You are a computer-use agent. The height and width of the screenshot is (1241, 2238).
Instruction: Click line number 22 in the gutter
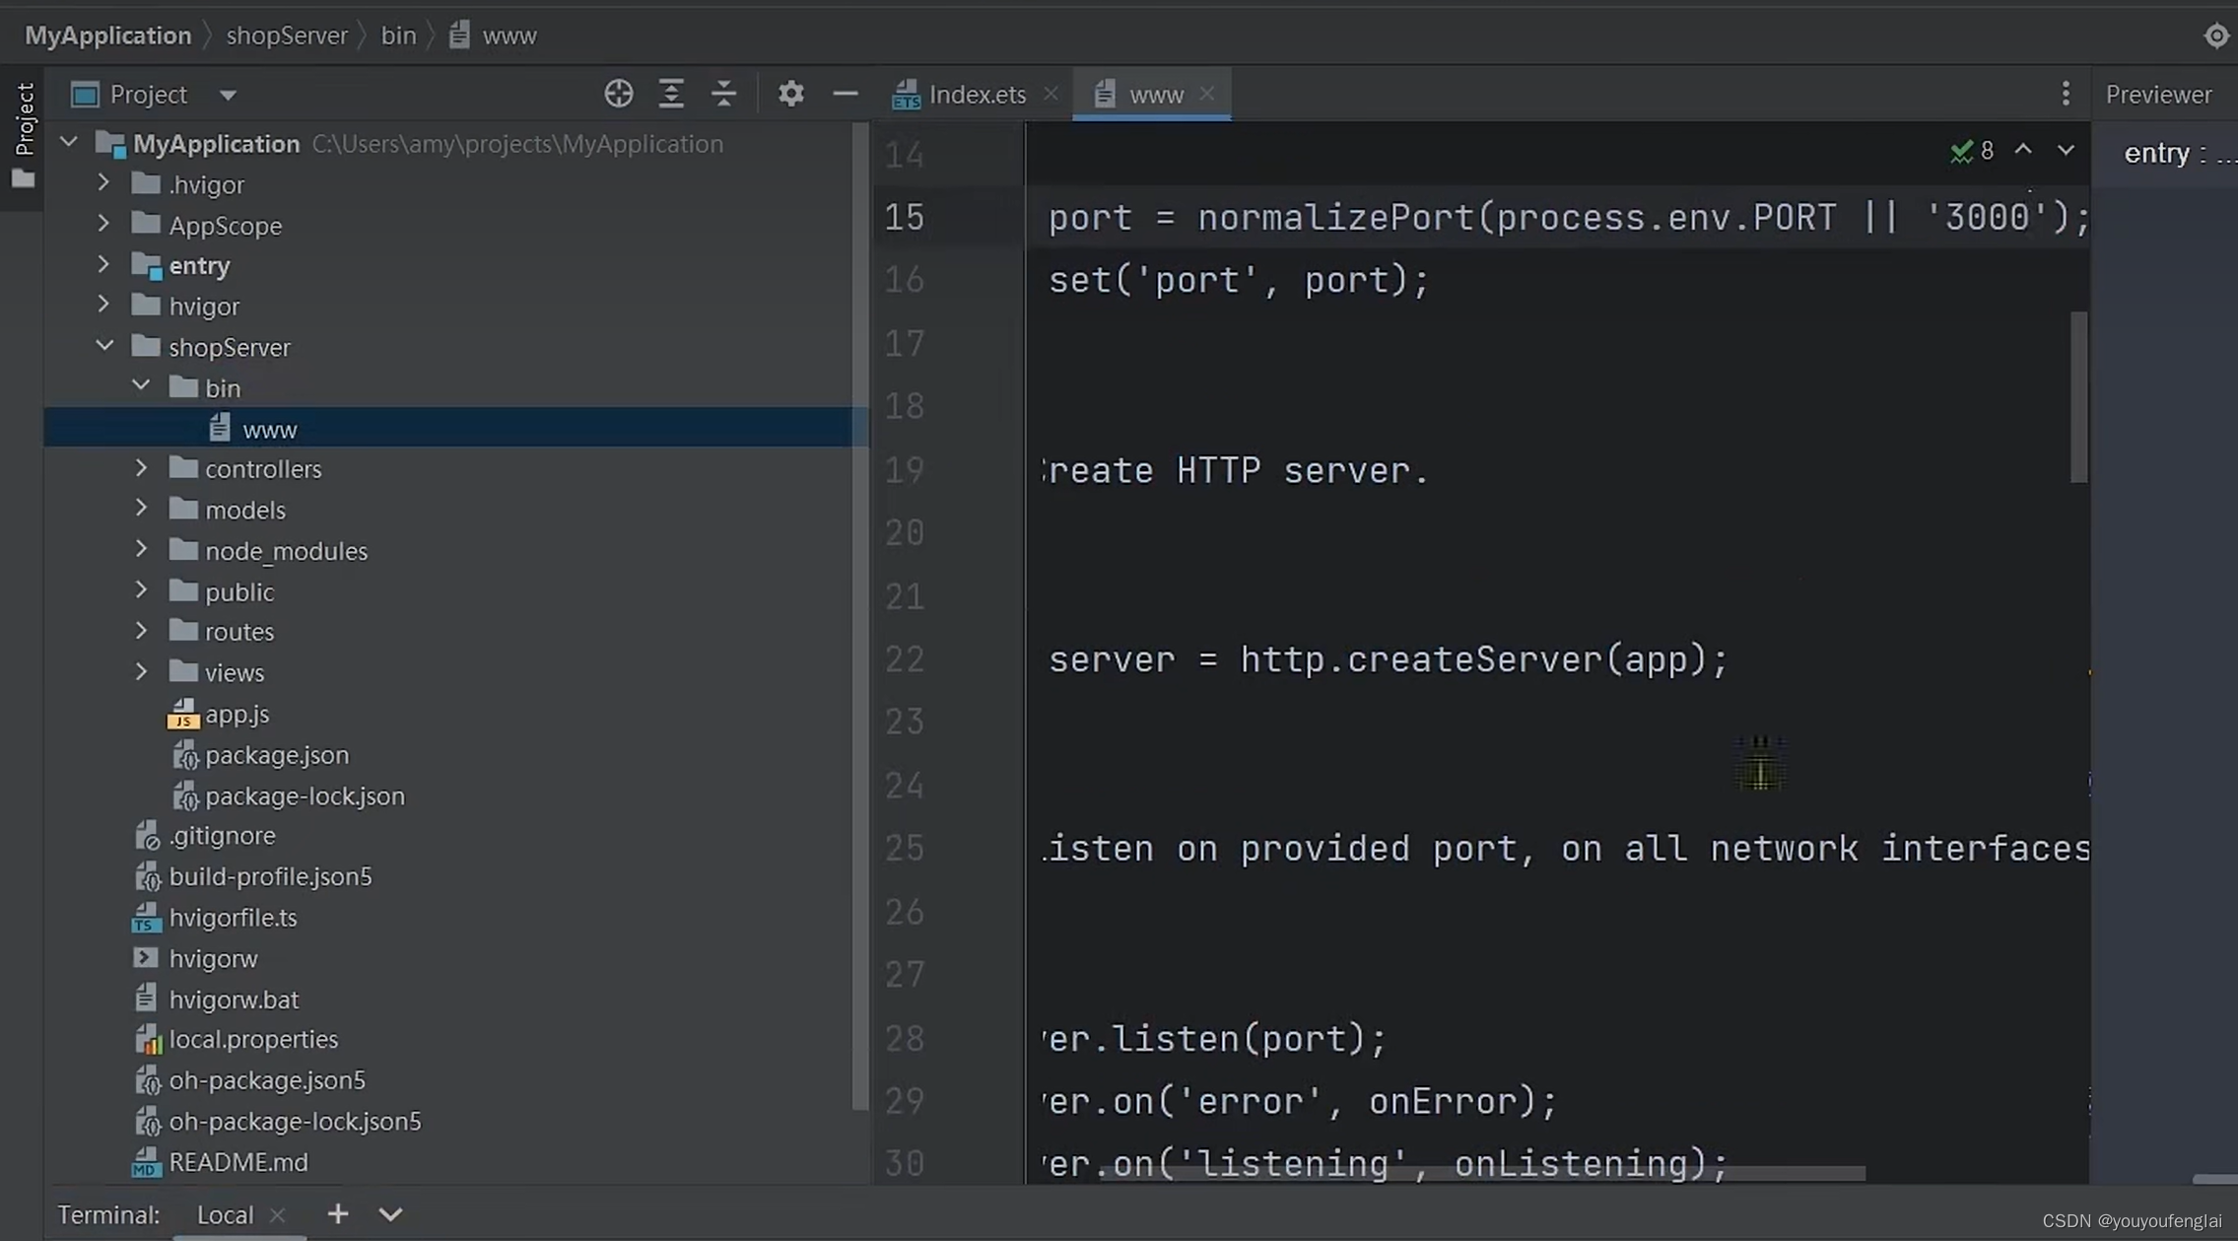pyautogui.click(x=905, y=659)
